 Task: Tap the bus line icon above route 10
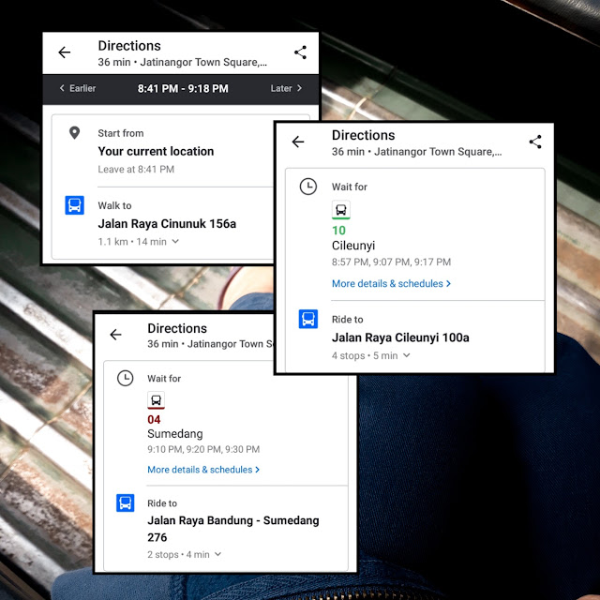pyautogui.click(x=341, y=210)
